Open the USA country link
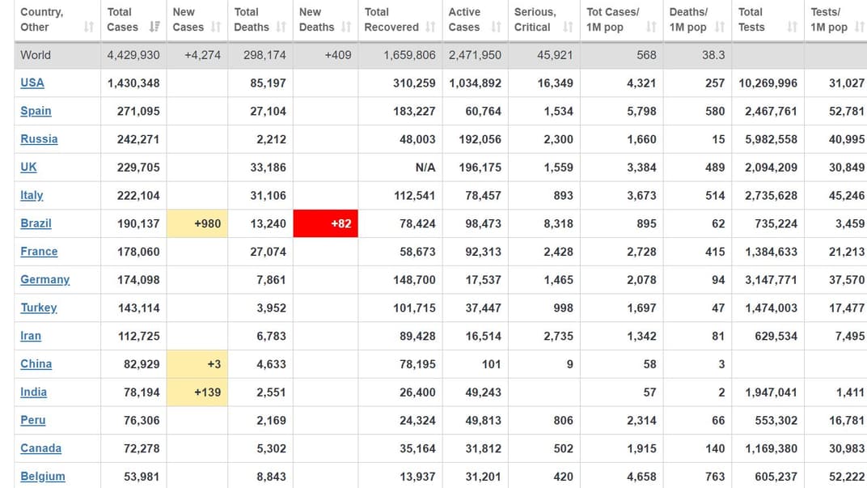The width and height of the screenshot is (867, 488). [32, 83]
